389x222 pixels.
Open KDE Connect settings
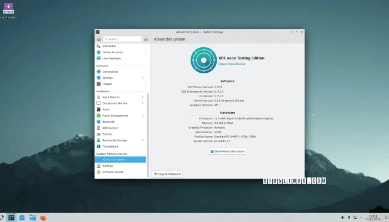click(111, 128)
